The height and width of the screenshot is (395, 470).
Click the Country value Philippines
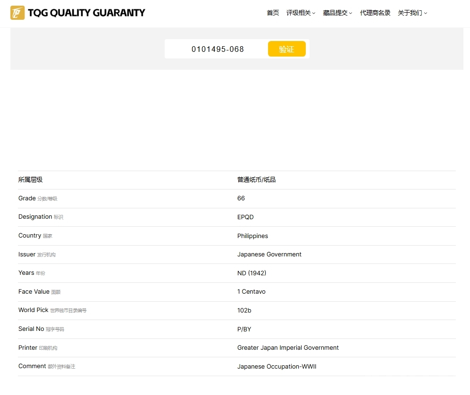(252, 236)
